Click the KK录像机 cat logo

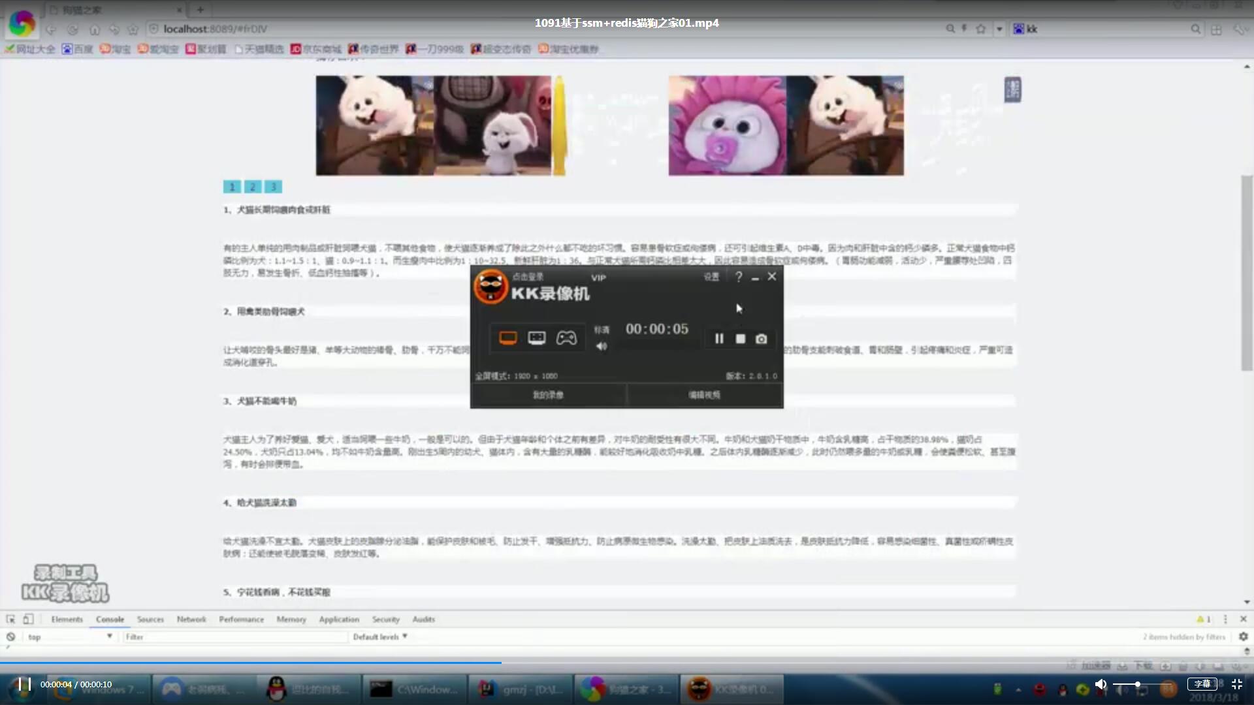click(x=491, y=287)
